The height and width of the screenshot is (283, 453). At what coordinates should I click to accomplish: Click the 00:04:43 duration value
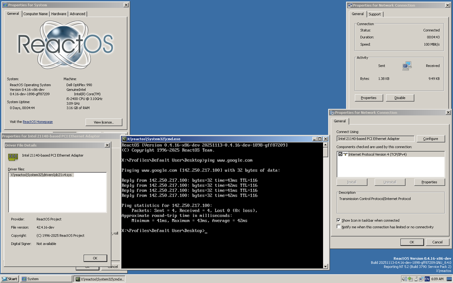(x=433, y=37)
